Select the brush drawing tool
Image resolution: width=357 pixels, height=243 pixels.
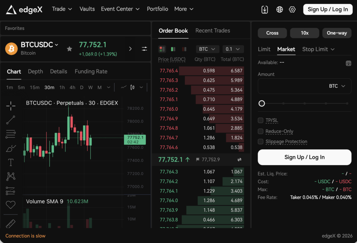point(11,149)
